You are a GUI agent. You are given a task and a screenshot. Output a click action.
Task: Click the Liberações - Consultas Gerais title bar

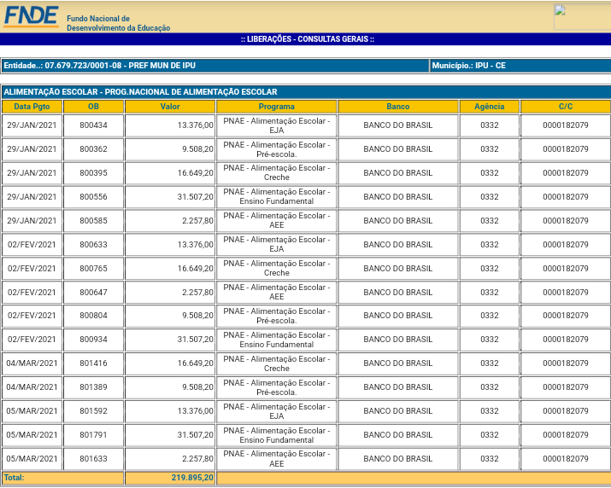308,39
